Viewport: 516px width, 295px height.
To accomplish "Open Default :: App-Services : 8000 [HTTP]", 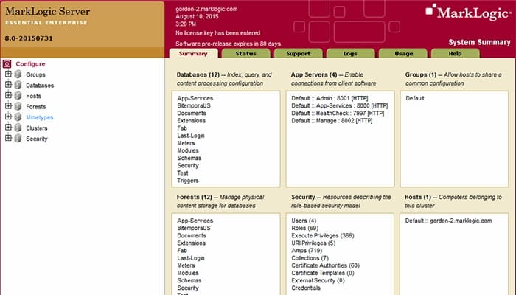I will tap(339, 105).
